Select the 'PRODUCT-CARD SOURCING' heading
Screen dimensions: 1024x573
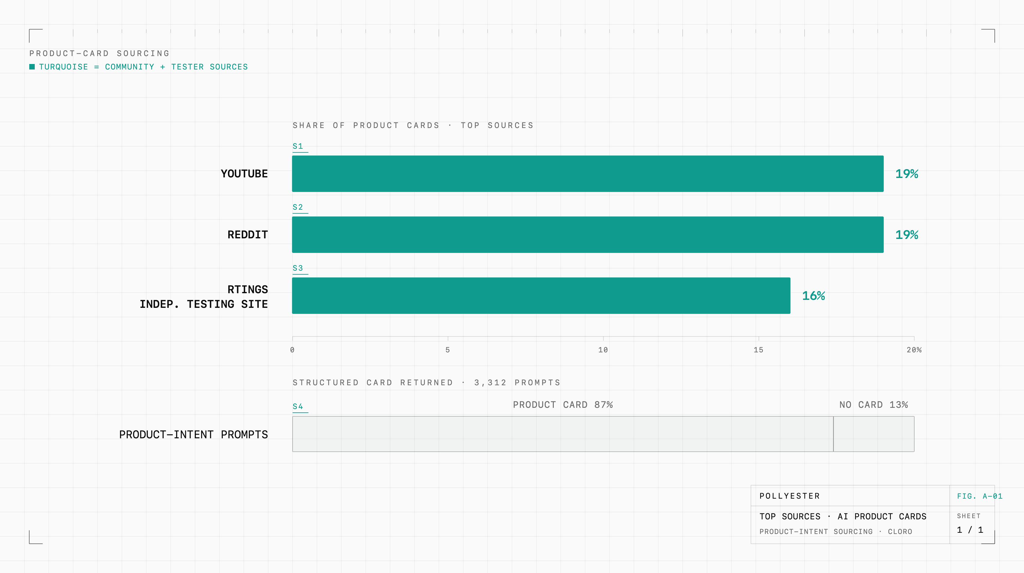pyautogui.click(x=99, y=53)
